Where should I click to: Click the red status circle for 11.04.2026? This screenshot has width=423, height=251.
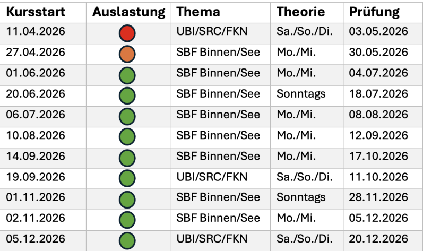click(x=127, y=33)
